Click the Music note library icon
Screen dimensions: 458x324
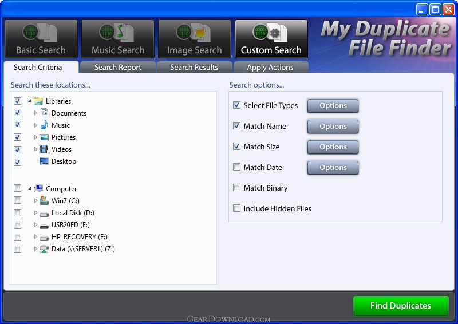(x=44, y=125)
